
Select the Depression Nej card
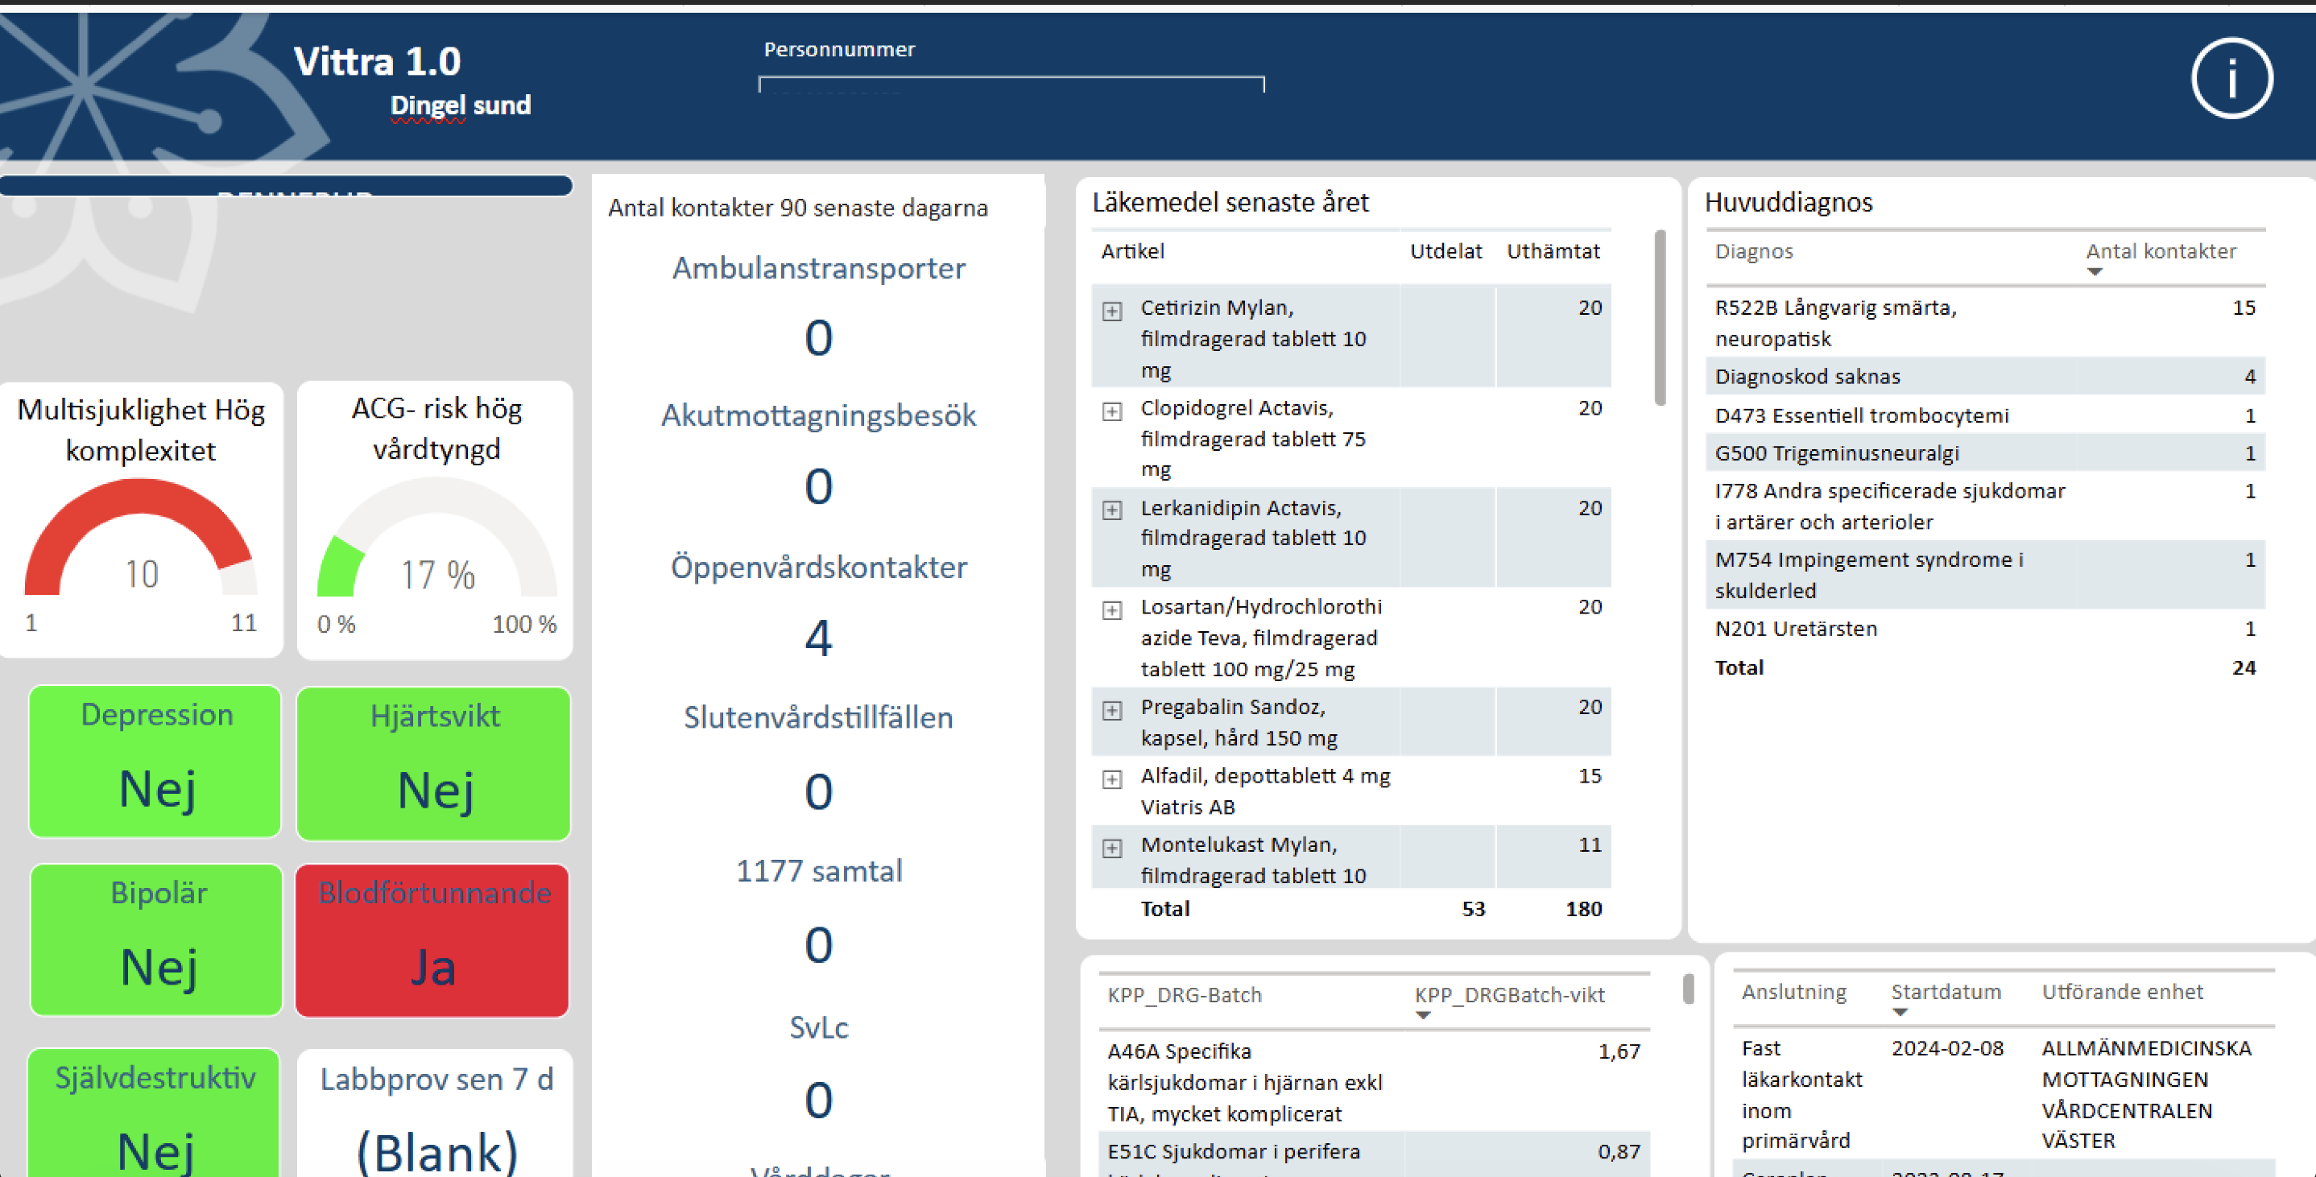pyautogui.click(x=155, y=761)
